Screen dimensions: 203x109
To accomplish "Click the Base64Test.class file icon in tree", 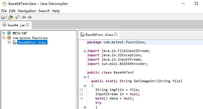I will [15, 42].
